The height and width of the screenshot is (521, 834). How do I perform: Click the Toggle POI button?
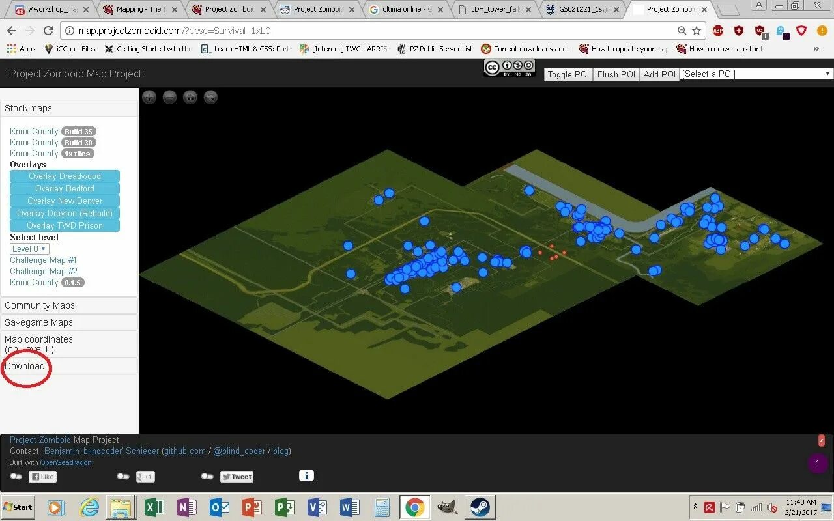pos(568,74)
